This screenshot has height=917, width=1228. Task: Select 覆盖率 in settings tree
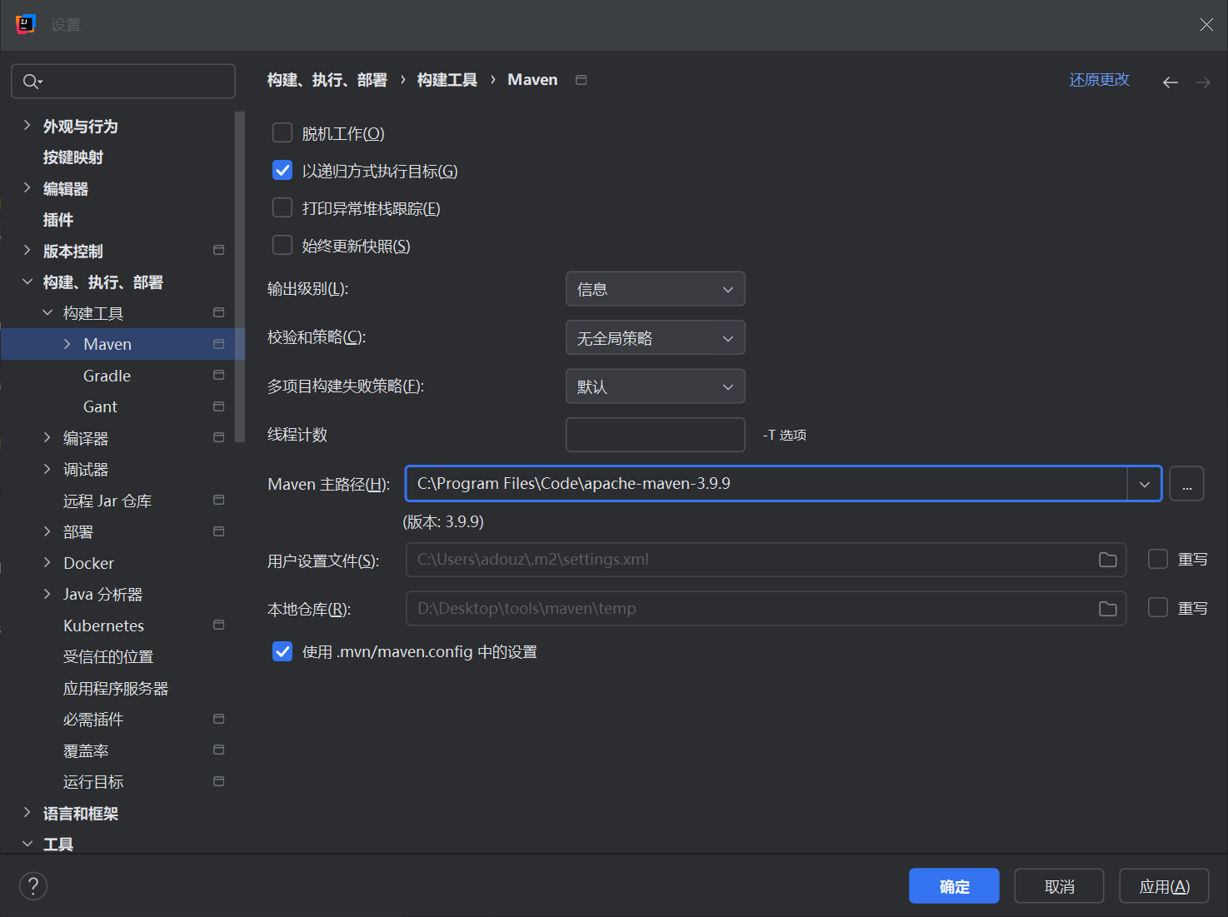(86, 751)
